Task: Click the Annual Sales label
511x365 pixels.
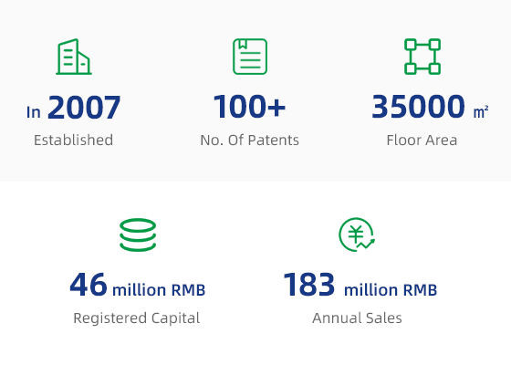Action: [357, 318]
